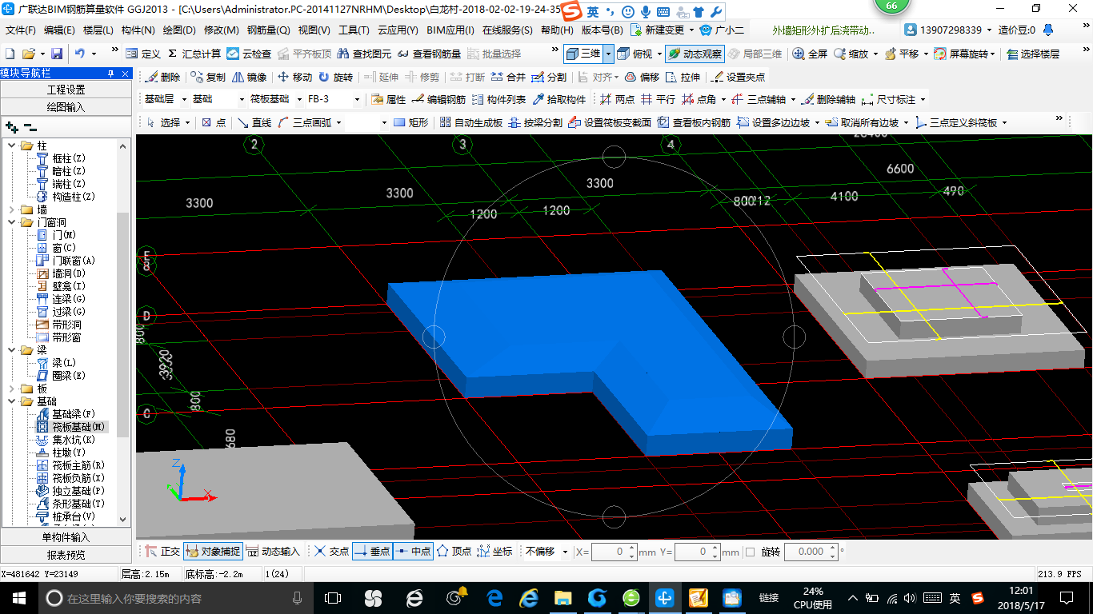
Task: Click 查看板内钢筋 view slab rebar
Action: pos(694,123)
